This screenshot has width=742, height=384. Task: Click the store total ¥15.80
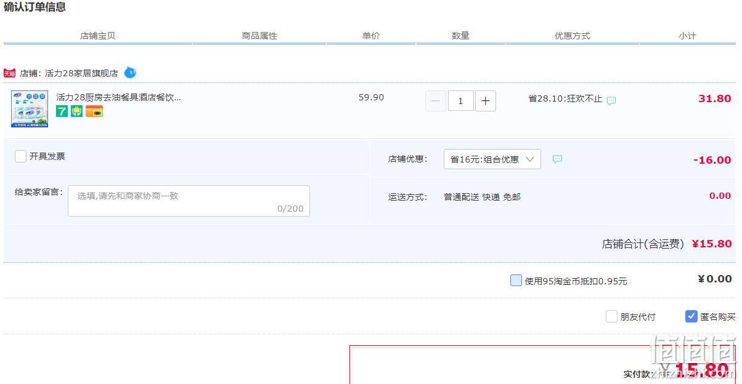(712, 244)
